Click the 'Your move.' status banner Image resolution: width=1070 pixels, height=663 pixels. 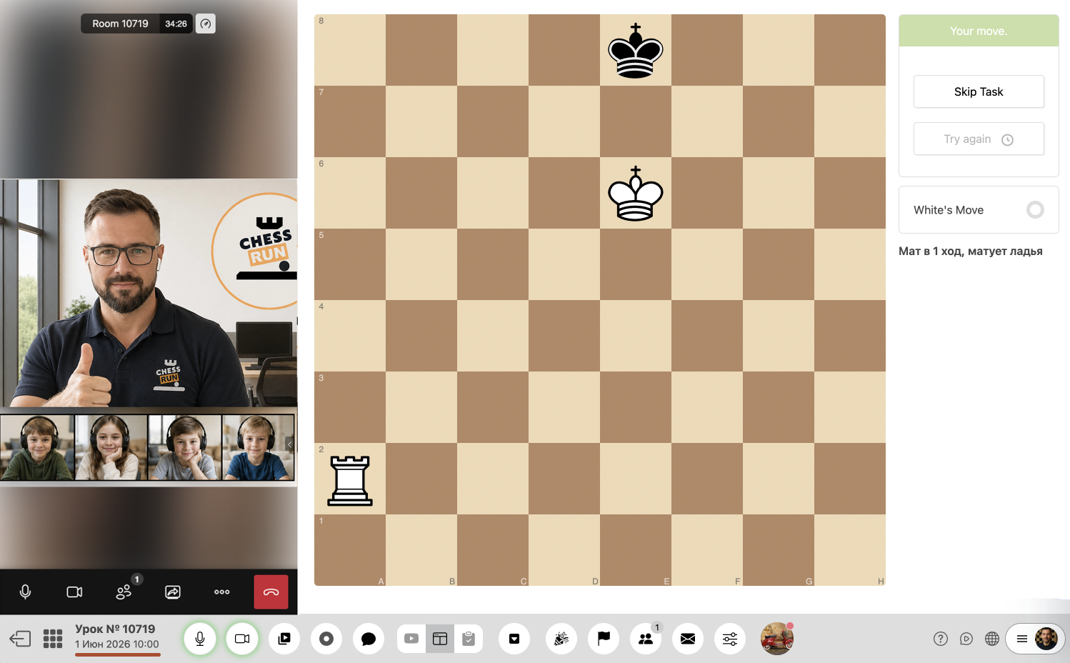pyautogui.click(x=979, y=31)
